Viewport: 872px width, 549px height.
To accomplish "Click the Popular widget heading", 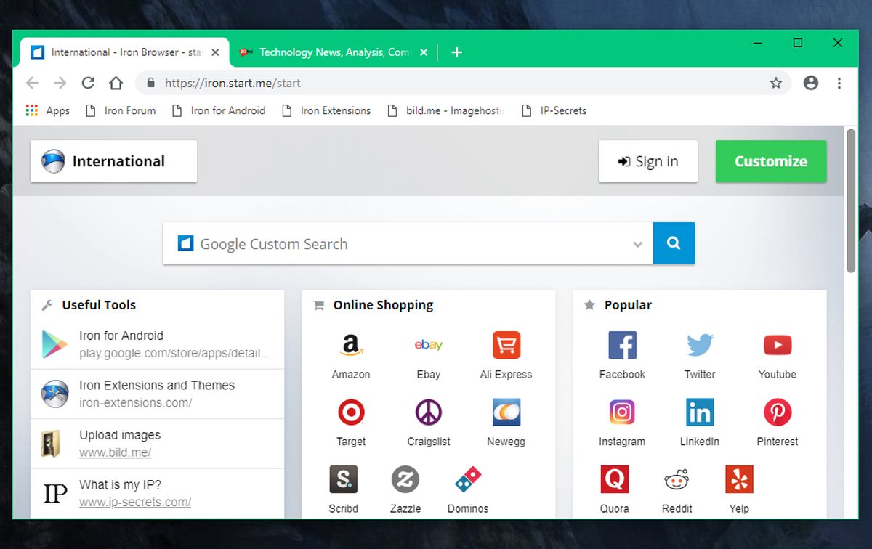I will click(x=628, y=305).
